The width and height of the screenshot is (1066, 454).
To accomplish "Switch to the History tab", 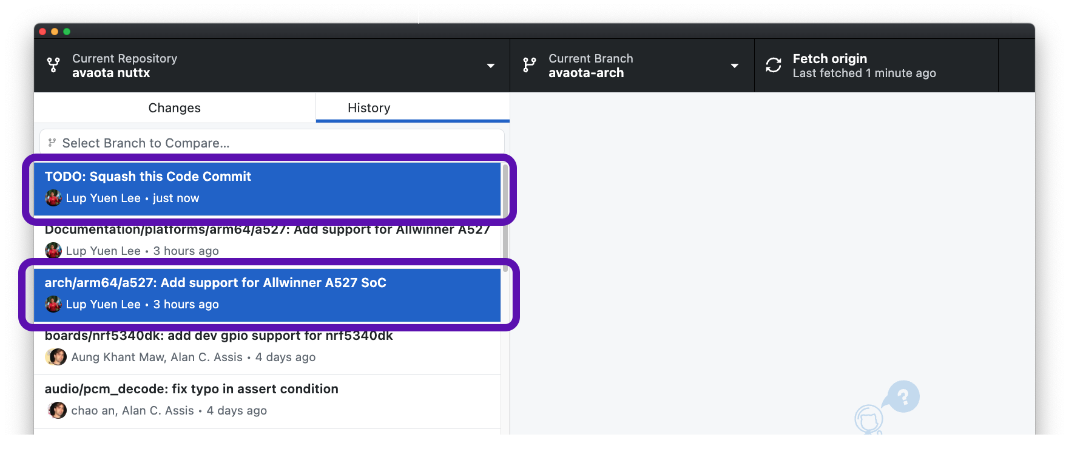I will 369,107.
